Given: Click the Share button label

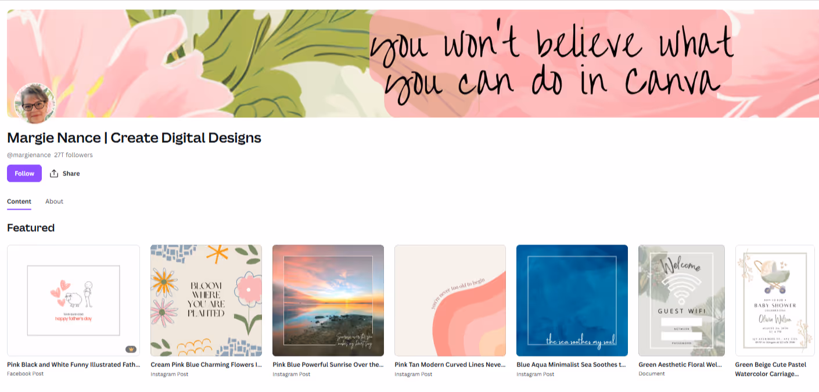Looking at the screenshot, I should click(71, 174).
